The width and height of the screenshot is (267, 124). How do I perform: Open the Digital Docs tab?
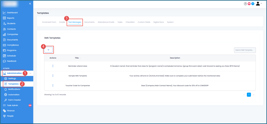coord(158,22)
